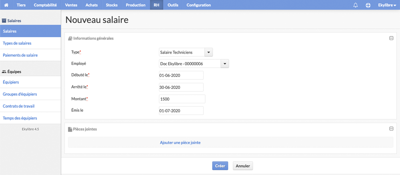Focus the Débuté le date field

[181, 75]
